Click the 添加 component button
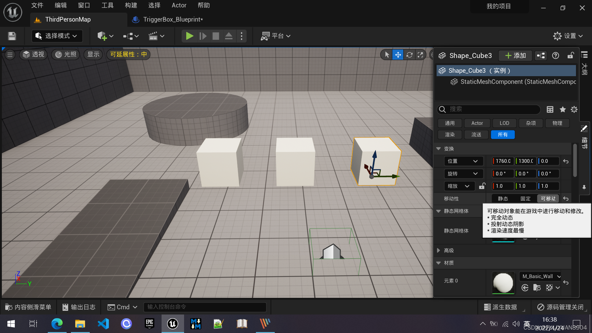This screenshot has width=592, height=333. tap(515, 55)
